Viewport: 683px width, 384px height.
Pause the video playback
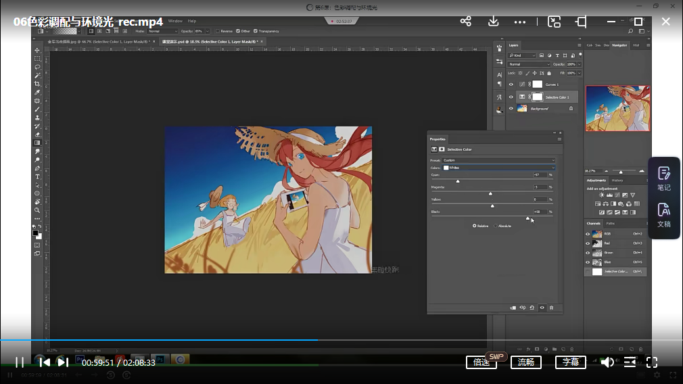coord(20,362)
